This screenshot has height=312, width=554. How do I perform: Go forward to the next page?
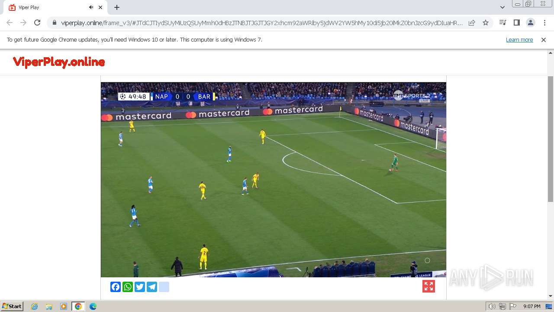pos(23,23)
